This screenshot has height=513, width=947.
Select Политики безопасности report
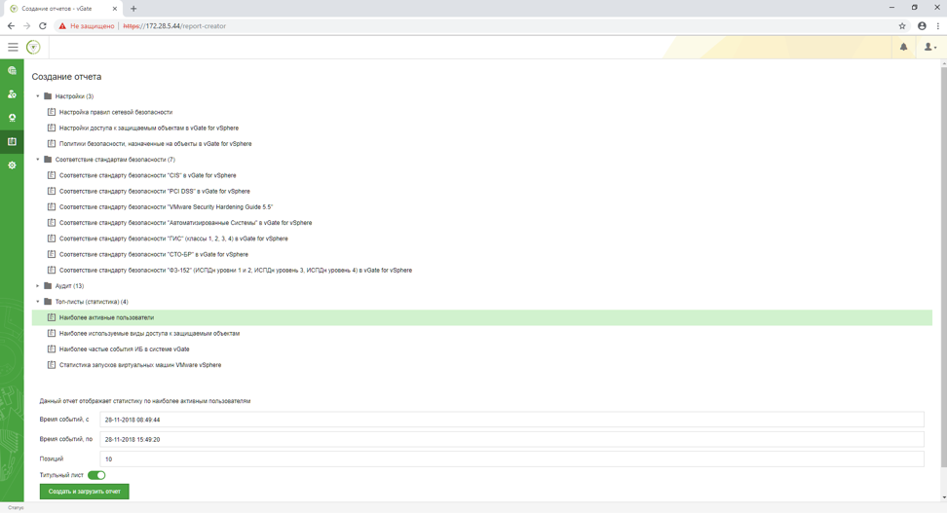pos(155,144)
